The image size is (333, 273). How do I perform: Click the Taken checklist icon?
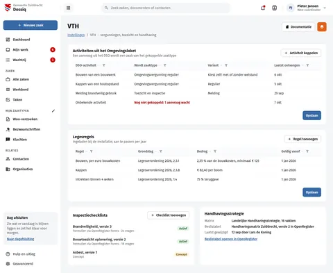click(x=8, y=100)
